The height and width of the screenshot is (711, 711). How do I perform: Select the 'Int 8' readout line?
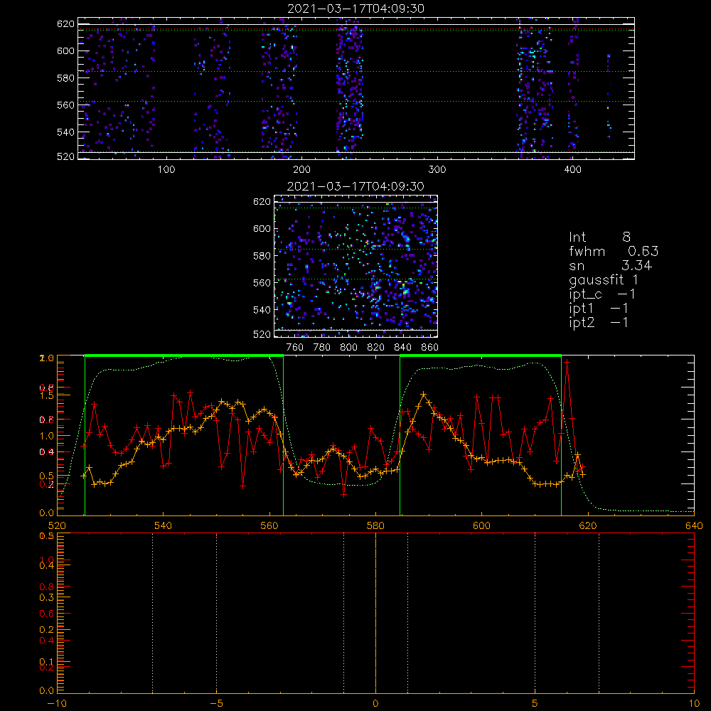599,237
